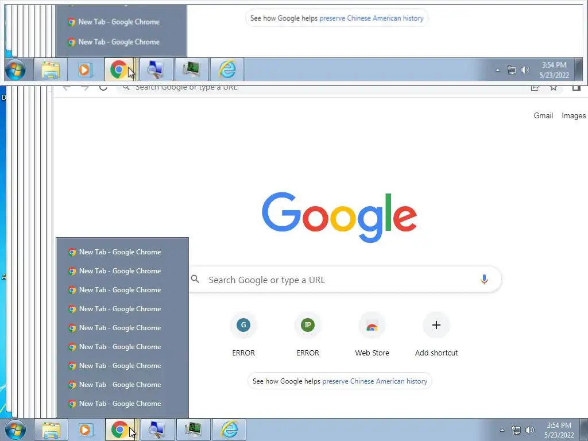Click the magnified hidden-icons arrow at top
Image resolution: width=588 pixels, height=441 pixels.
(x=498, y=70)
